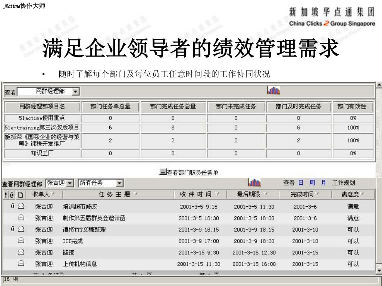The image size is (382, 286).
Task: Click the document column header icon
Action: point(21,194)
